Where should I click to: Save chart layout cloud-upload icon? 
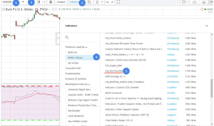[204, 2]
